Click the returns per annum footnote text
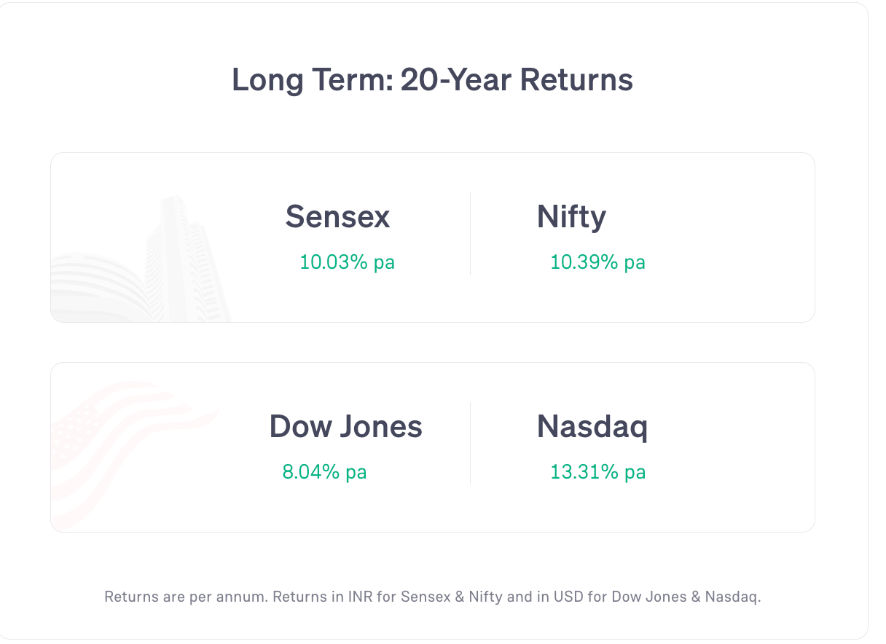Viewport: 886px width, 644px height. pos(433,597)
